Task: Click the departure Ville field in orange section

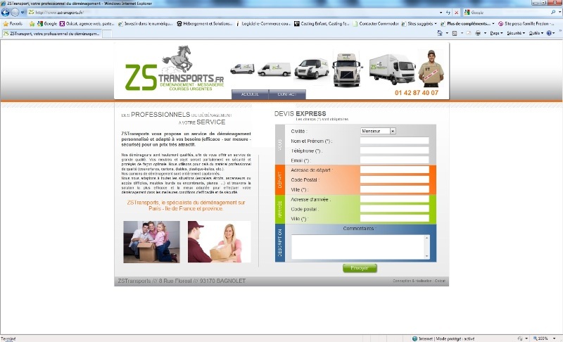Action: tap(394, 189)
